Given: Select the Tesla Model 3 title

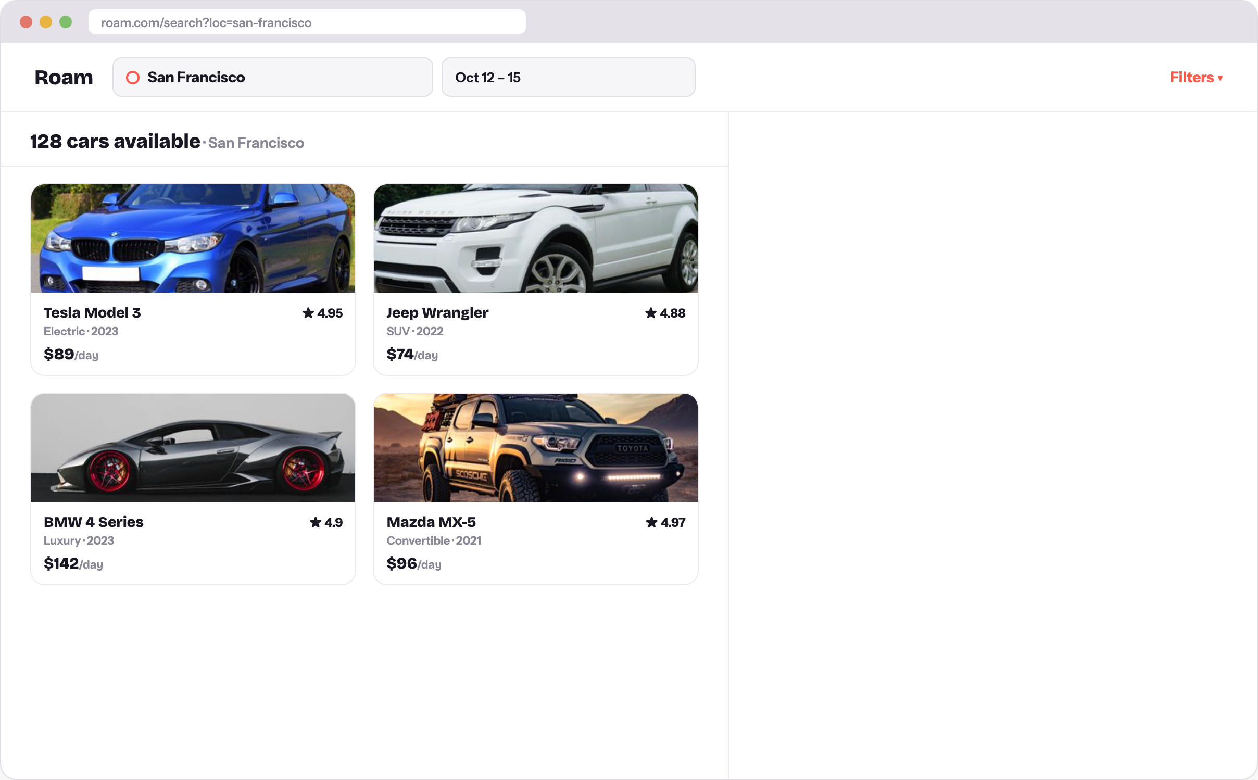Looking at the screenshot, I should point(92,313).
